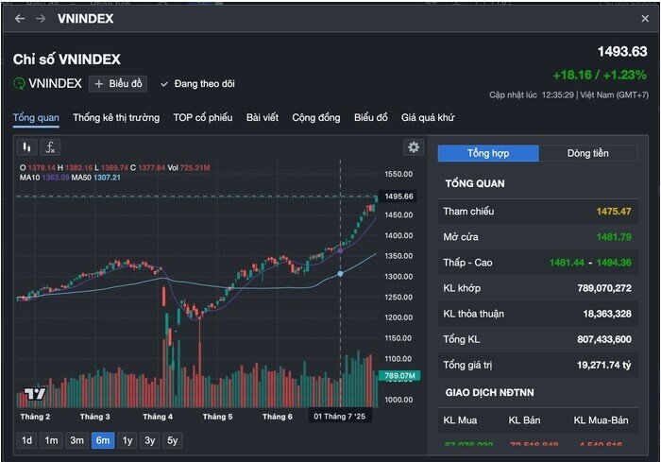Click the green clock icon beside VNINDEX
Image resolution: width=661 pixels, height=462 pixels.
[19, 83]
